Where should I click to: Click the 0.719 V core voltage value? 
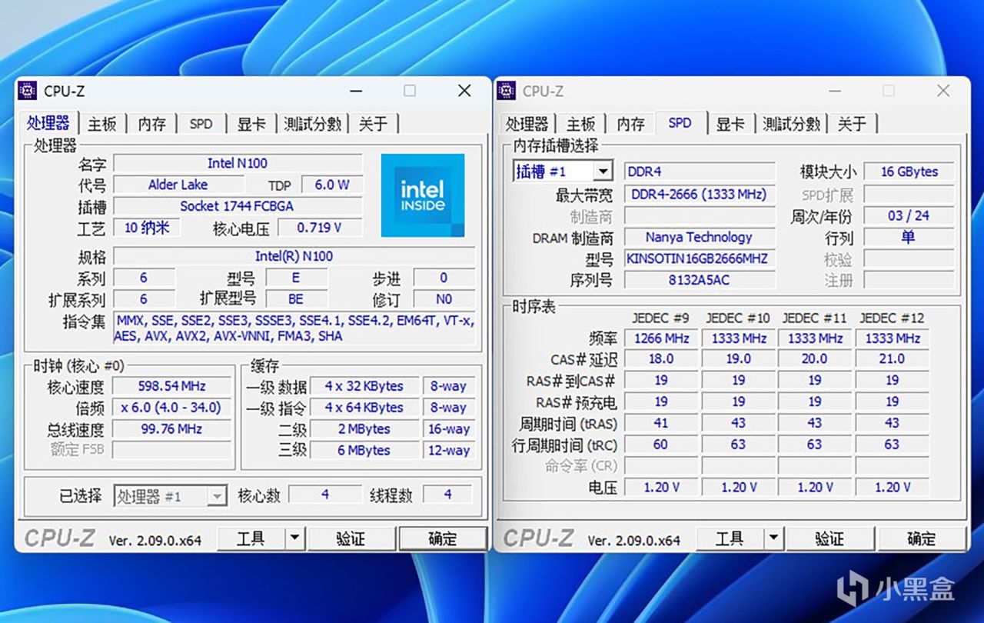tap(319, 228)
